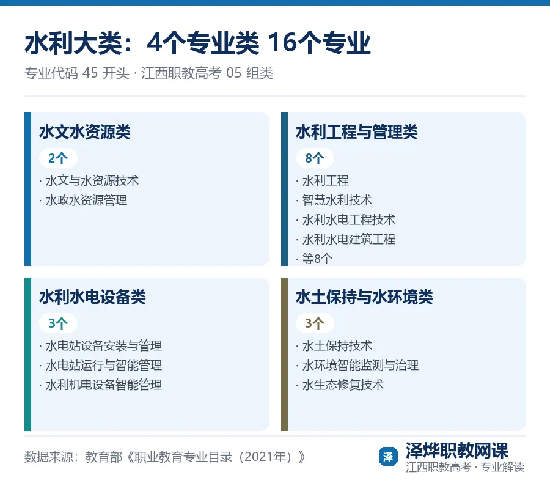Screen dimensions: 550x483
Task: Select the 水利水电设备类 card heading
Action: pyautogui.click(x=93, y=297)
